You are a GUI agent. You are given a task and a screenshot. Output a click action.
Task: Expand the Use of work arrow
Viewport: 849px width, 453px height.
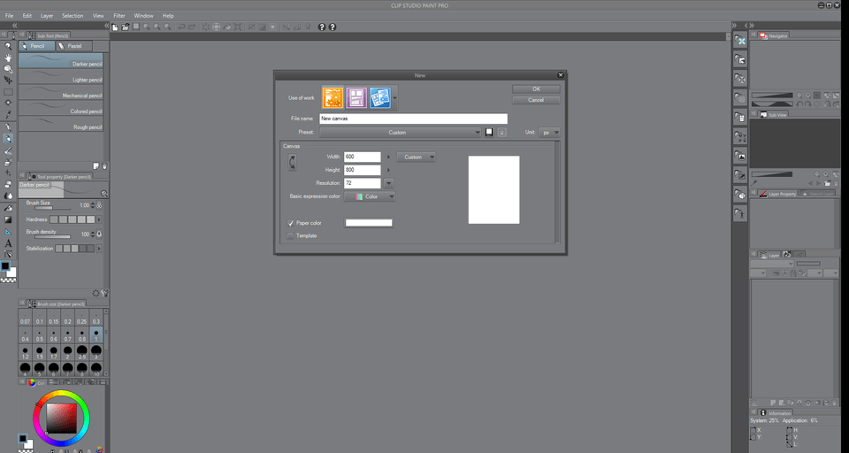[x=394, y=98]
